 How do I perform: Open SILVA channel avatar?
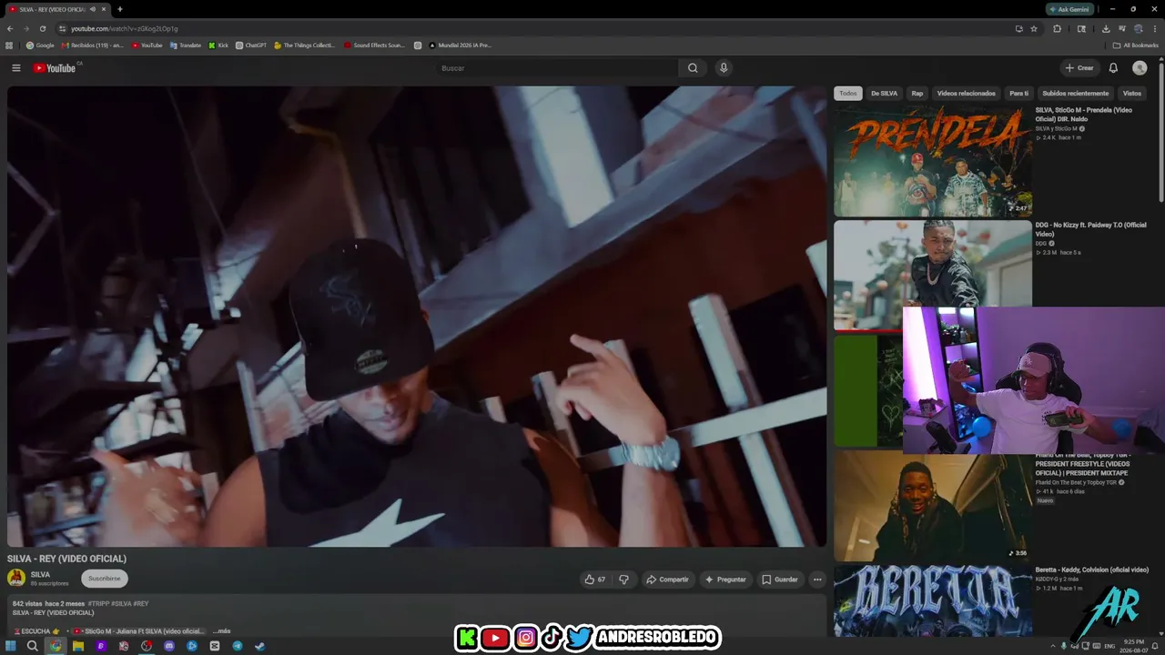[x=16, y=578]
